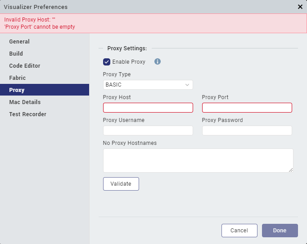
Task: Show Test Recorder preferences
Action: click(x=27, y=114)
